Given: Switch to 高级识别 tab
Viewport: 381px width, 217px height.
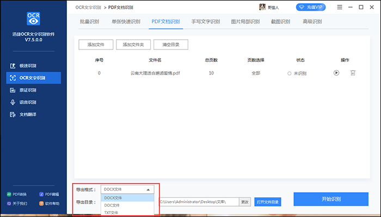Looking at the screenshot, I should point(312,22).
